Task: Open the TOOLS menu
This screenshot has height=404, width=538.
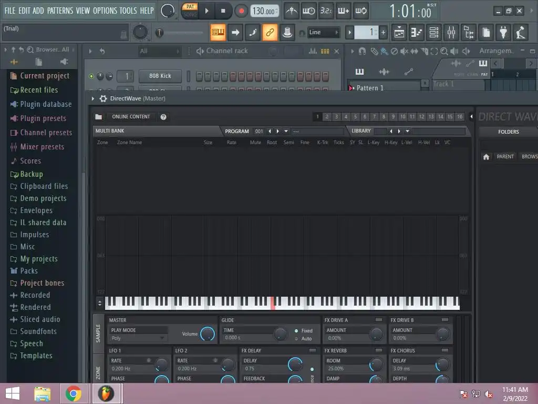Action: click(128, 11)
